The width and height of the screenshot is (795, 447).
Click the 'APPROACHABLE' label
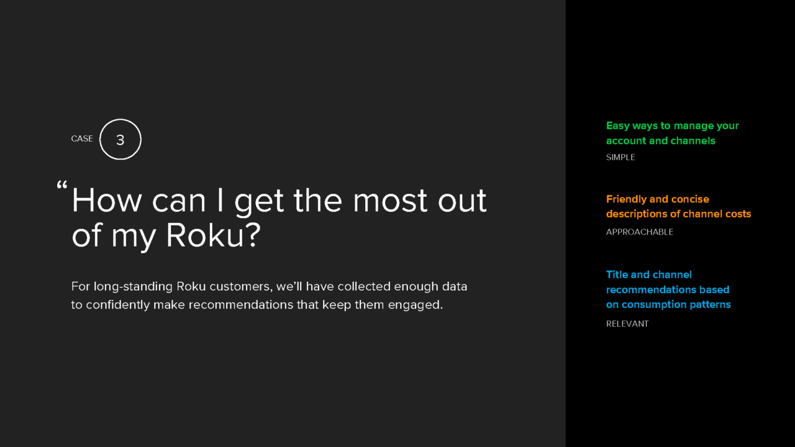[x=640, y=232]
